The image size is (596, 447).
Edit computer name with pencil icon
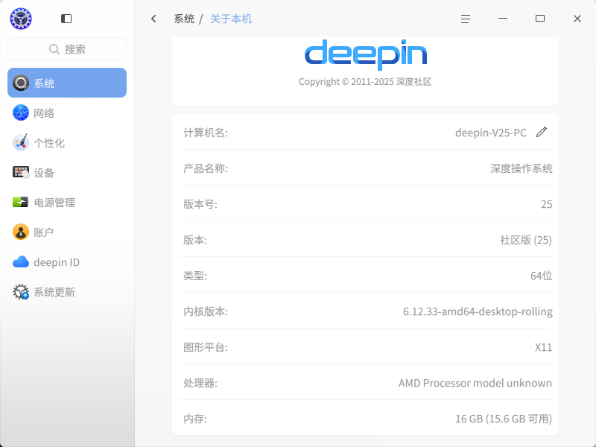click(542, 133)
